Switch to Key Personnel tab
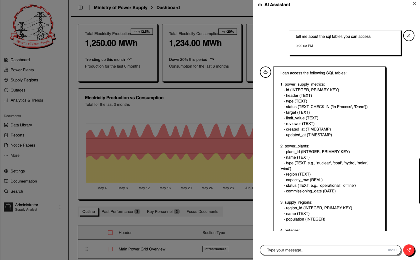The height and width of the screenshot is (260, 420). pyautogui.click(x=163, y=212)
